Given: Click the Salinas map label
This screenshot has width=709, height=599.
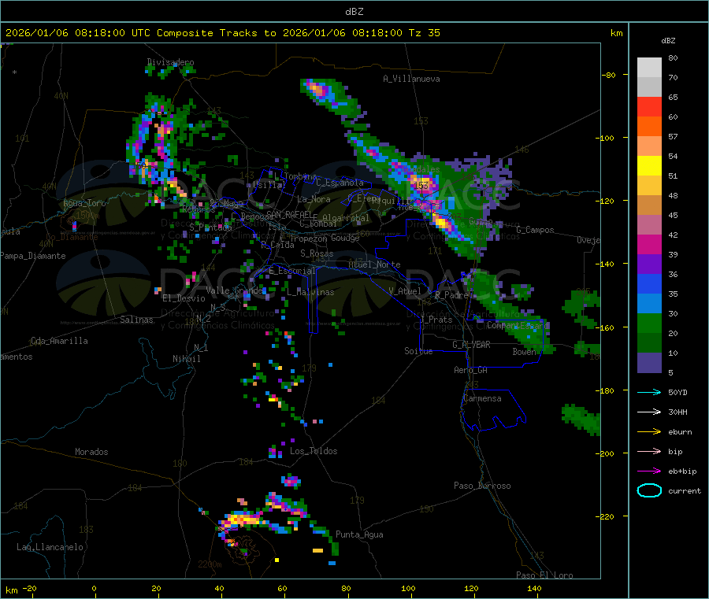Looking at the screenshot, I should tap(136, 320).
